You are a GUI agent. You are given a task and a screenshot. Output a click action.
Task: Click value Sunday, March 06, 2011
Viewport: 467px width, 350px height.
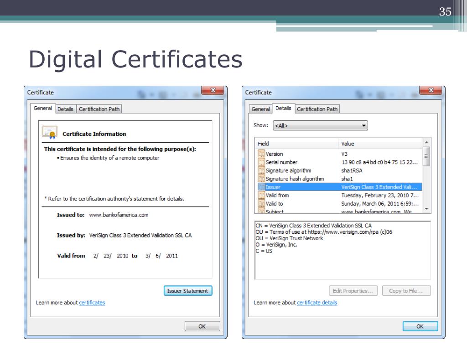380,204
